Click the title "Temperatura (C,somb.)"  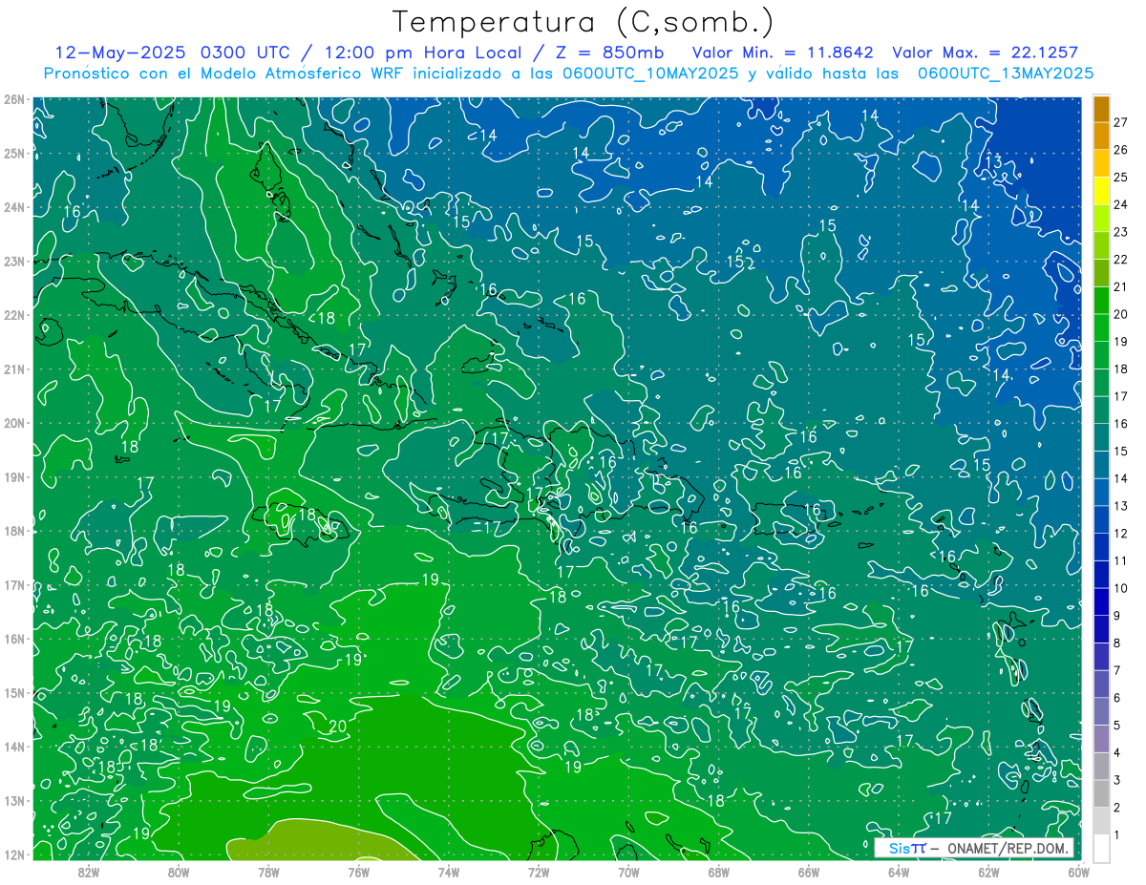click(584, 22)
